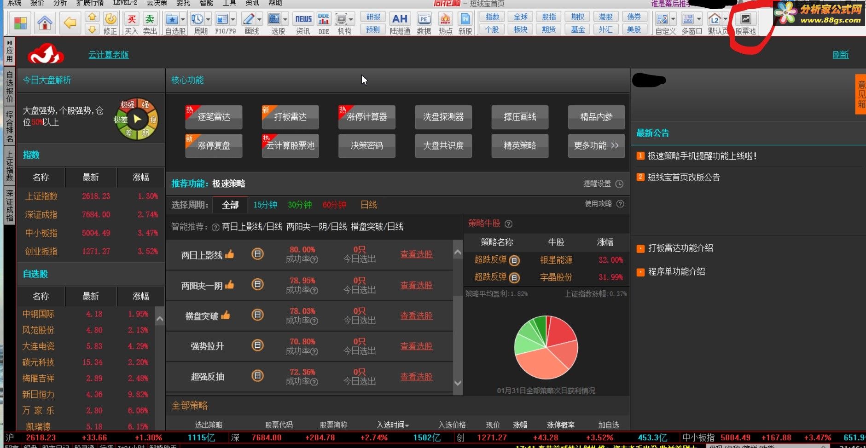
Task: Open announcement 极速策略手机提醒功能上线啦
Action: [702, 156]
